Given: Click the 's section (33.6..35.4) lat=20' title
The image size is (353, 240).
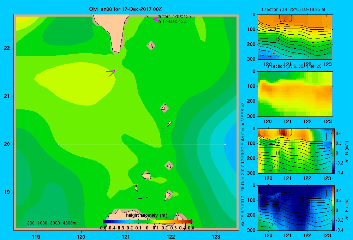Looking at the screenshot, I should 294,66.
